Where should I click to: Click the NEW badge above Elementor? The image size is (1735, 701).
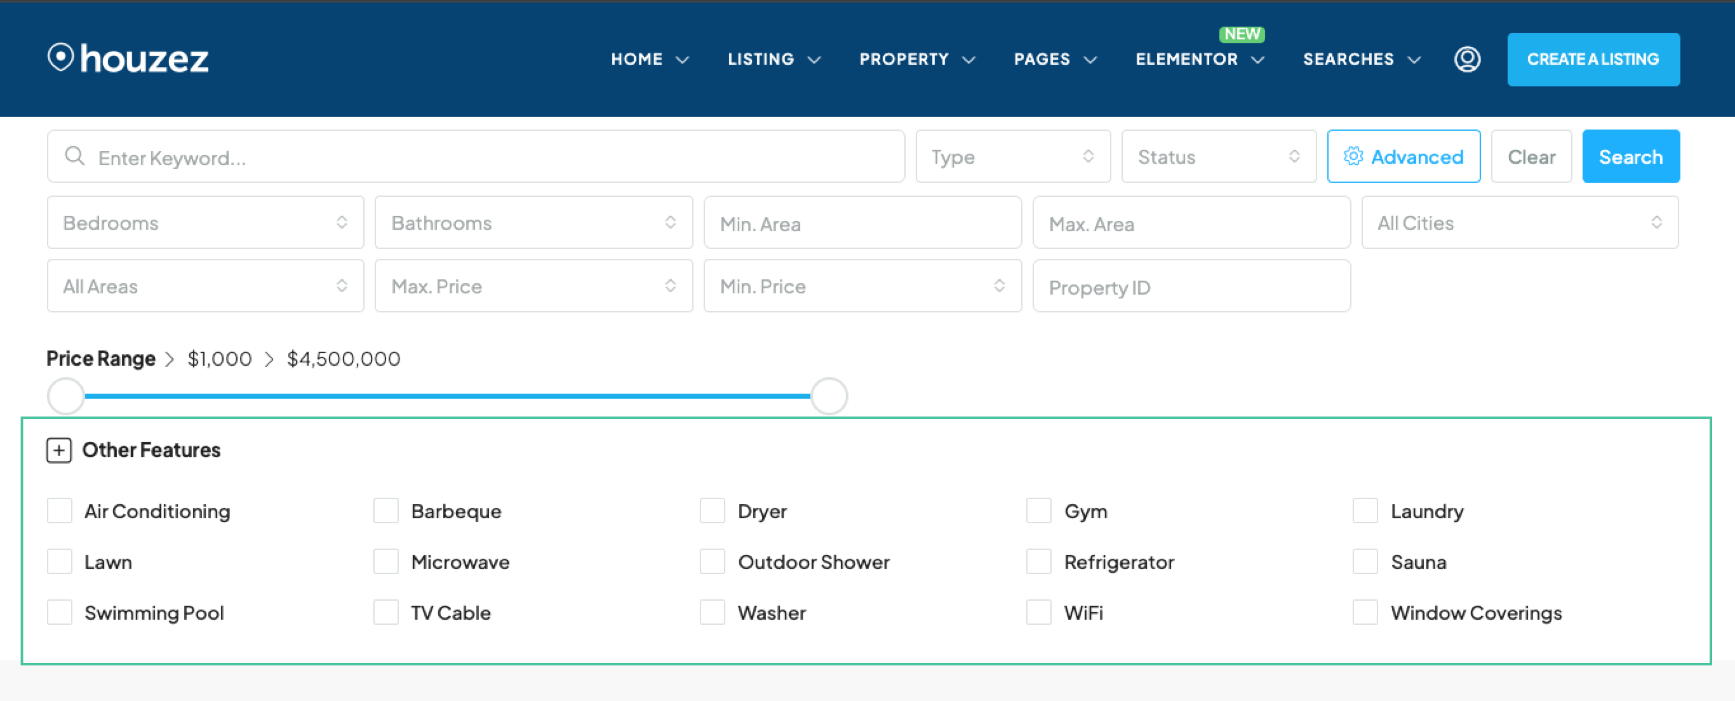(x=1242, y=34)
